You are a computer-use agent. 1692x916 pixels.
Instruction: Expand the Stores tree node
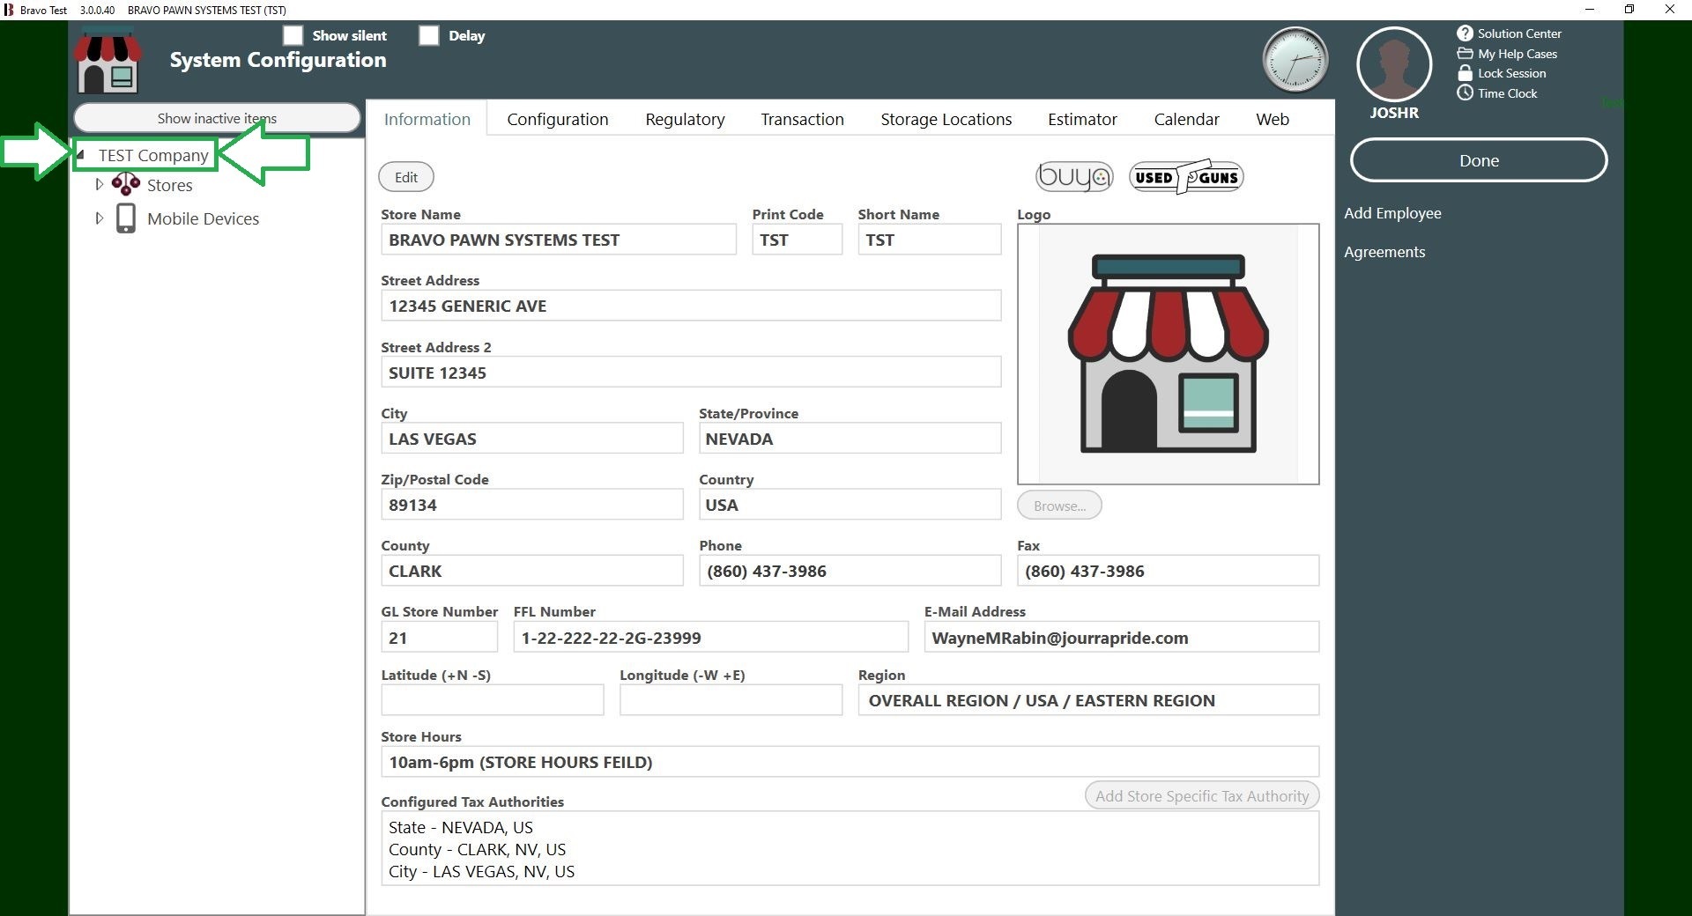pyautogui.click(x=99, y=185)
